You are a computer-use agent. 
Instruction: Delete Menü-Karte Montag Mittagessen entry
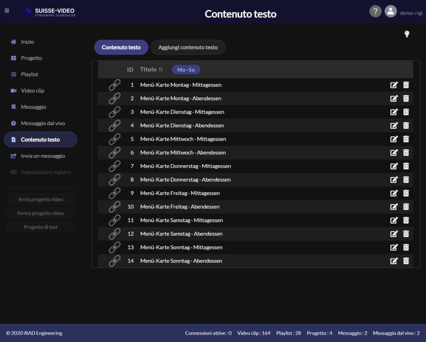coord(406,85)
